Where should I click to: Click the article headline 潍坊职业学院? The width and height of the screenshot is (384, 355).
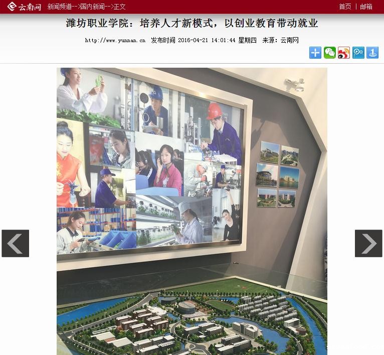click(192, 23)
